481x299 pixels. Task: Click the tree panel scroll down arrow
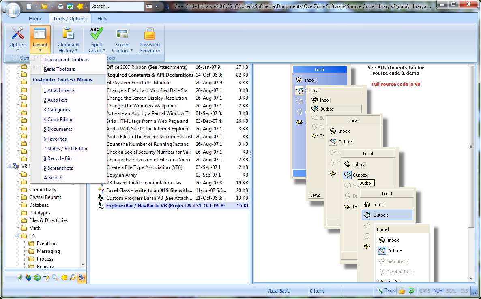tap(83, 265)
